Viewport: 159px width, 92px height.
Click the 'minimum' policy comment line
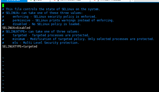coord(78,39)
